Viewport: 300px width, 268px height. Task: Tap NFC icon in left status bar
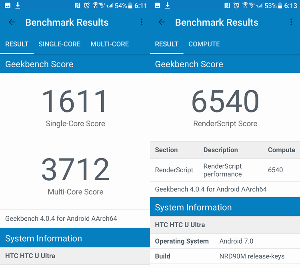[x=77, y=6]
